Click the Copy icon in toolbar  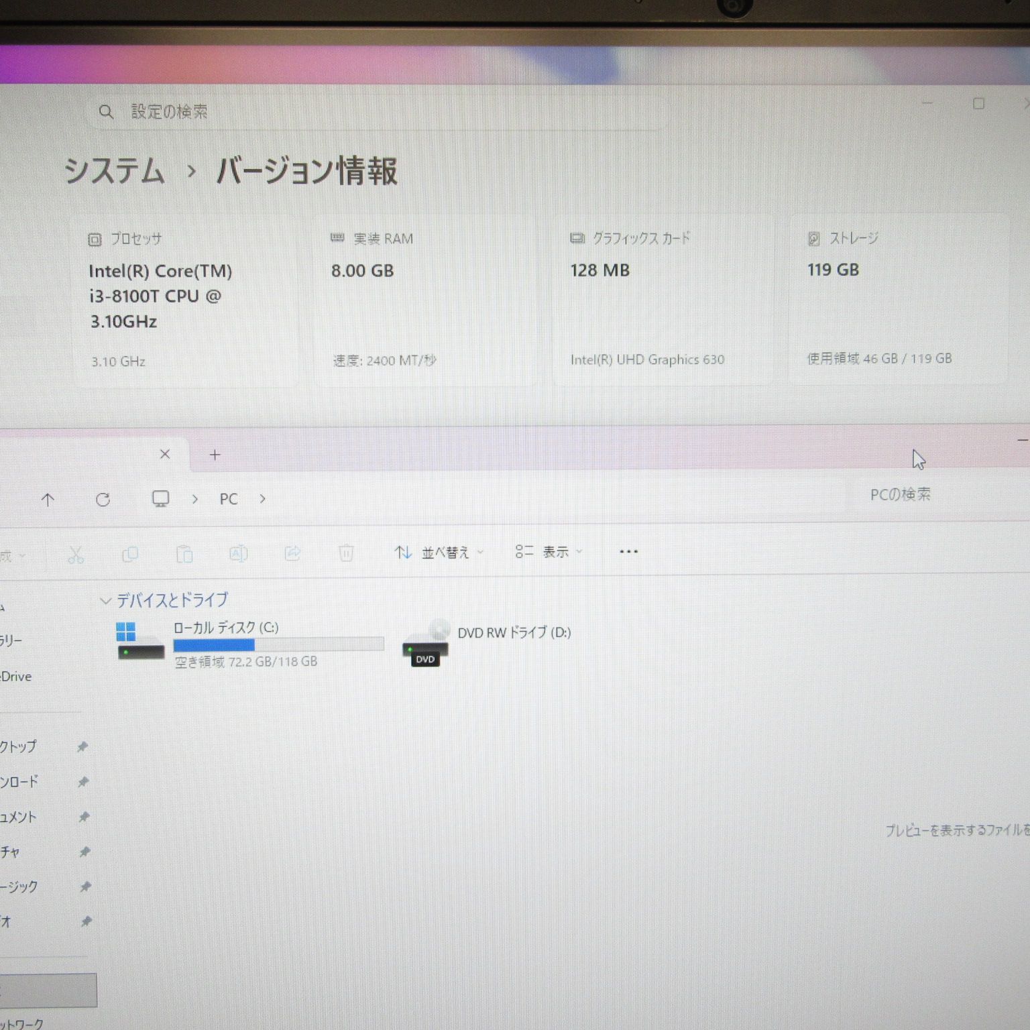[130, 554]
